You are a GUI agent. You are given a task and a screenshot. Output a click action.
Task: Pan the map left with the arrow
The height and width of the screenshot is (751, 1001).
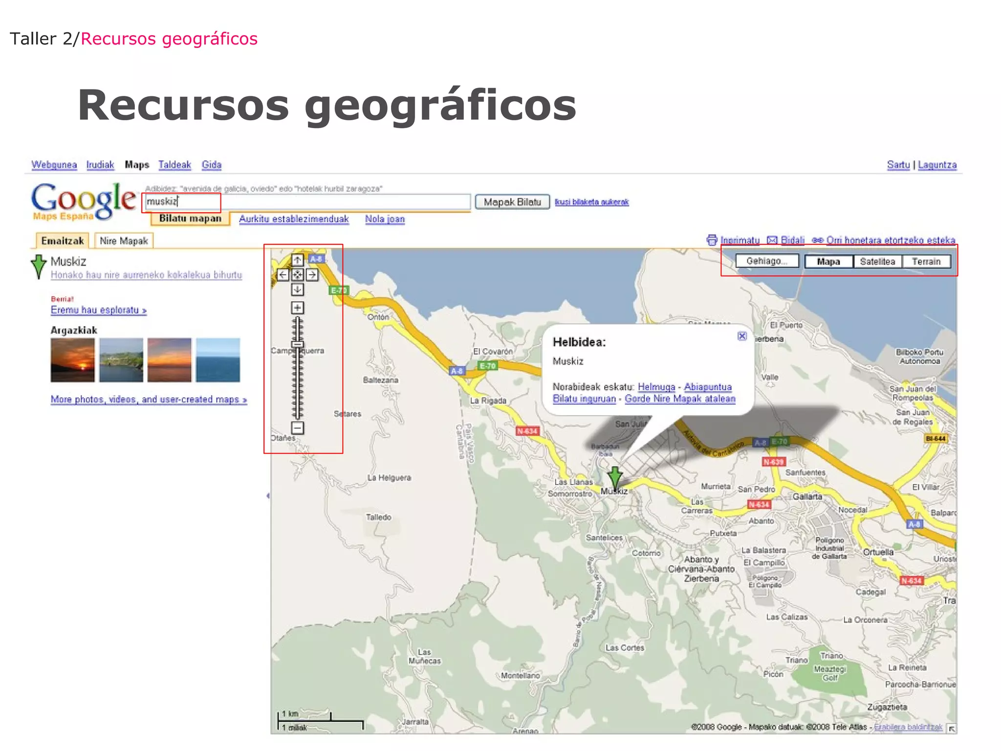click(x=283, y=275)
